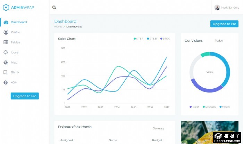The width and height of the screenshot is (243, 144).
Task: Click the Profile user icon in sidebar
Action: [6, 32]
